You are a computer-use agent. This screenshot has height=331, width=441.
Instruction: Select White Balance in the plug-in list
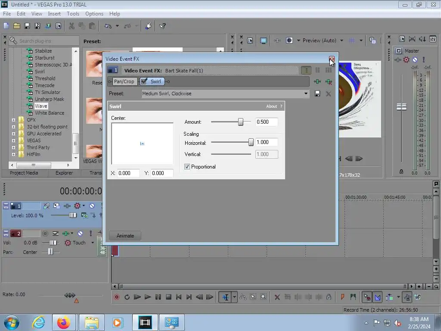tap(50, 113)
